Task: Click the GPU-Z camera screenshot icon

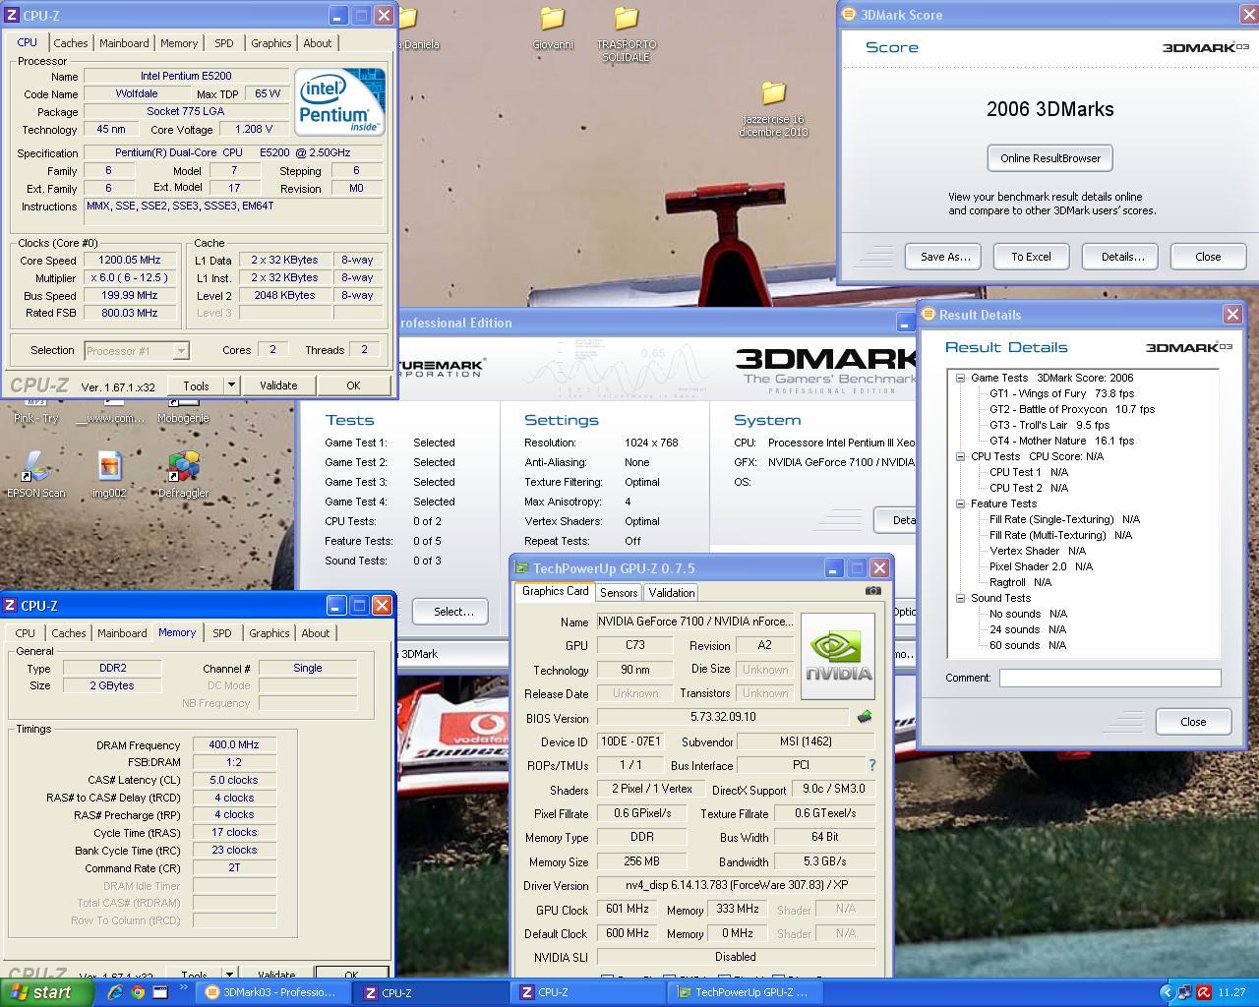Action: [873, 591]
